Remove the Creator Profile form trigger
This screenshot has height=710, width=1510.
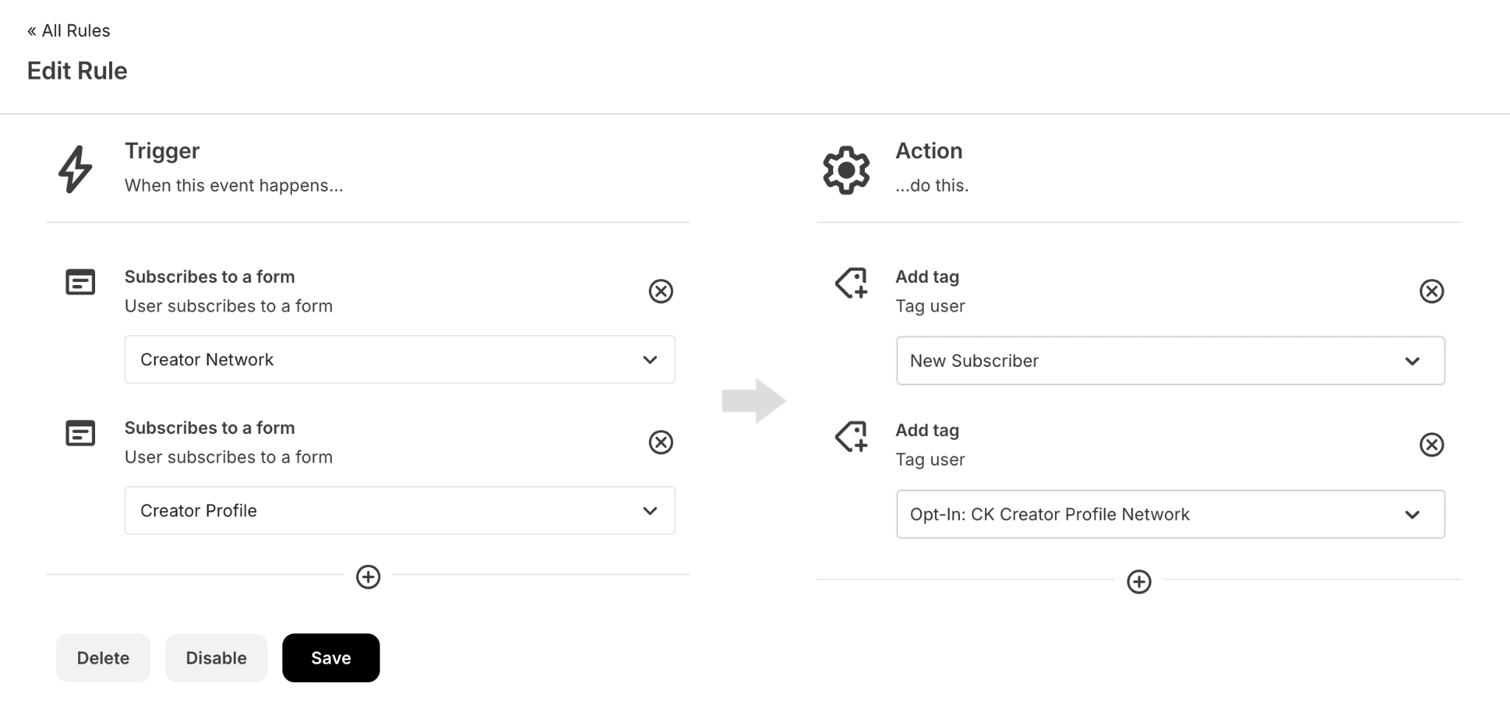coord(661,442)
